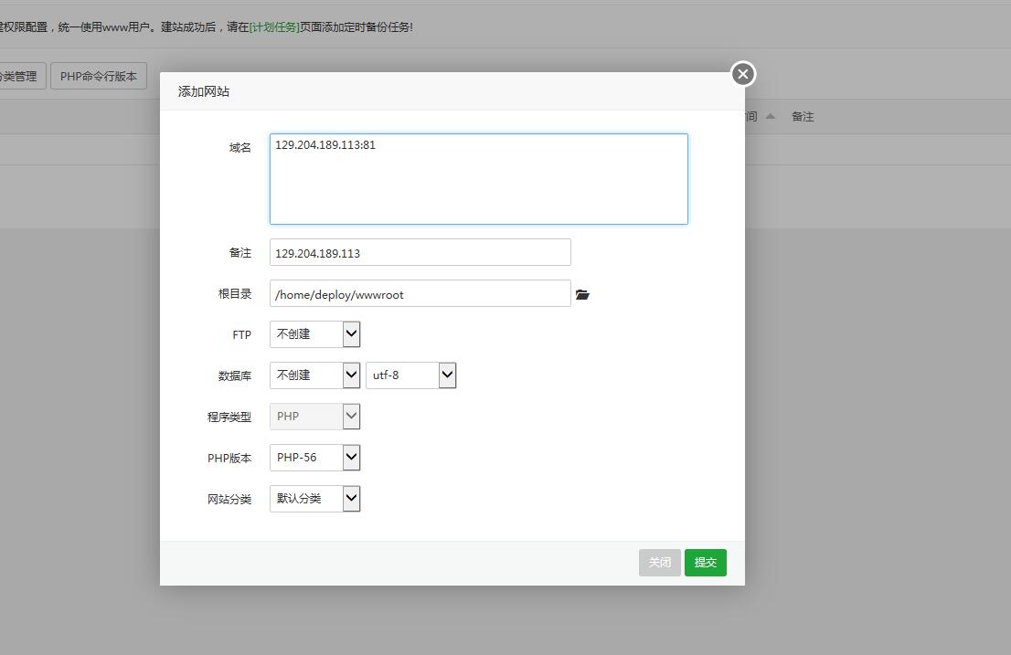Open the 网站分类 dropdown
Image resolution: width=1011 pixels, height=655 pixels.
(314, 499)
